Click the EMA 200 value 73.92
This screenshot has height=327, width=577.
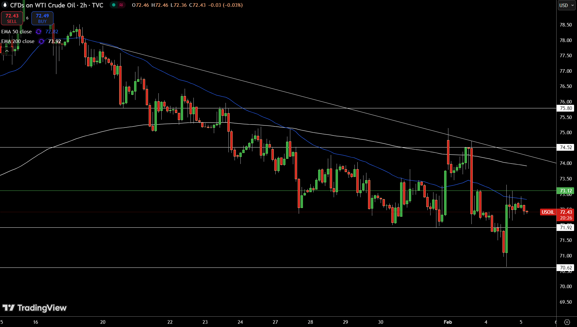54,41
